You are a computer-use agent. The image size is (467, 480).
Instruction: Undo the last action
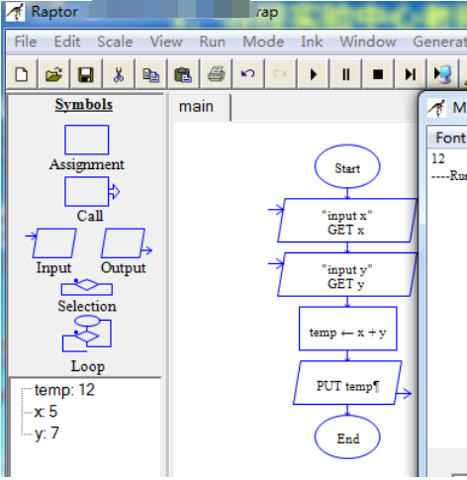(248, 74)
